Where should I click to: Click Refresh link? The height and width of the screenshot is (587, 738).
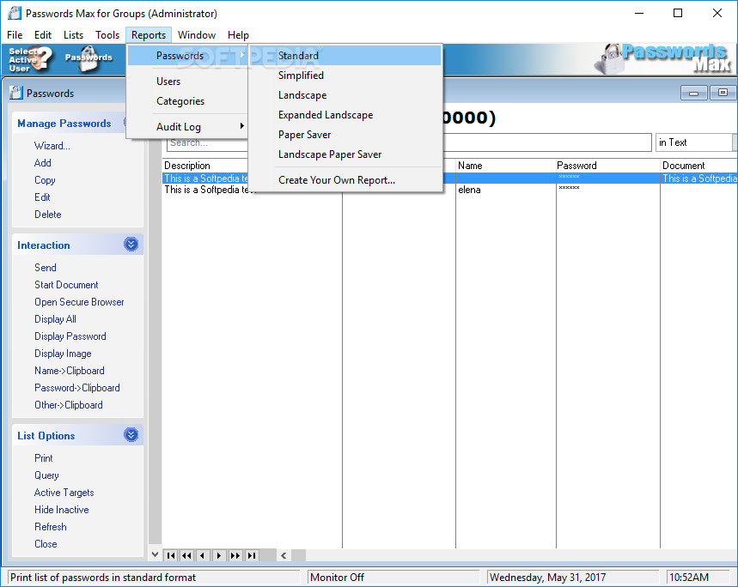51,527
